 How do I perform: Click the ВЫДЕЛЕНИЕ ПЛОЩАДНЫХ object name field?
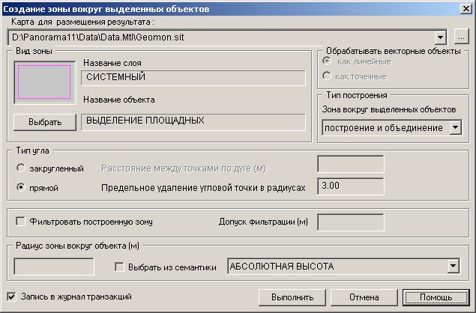coord(193,121)
